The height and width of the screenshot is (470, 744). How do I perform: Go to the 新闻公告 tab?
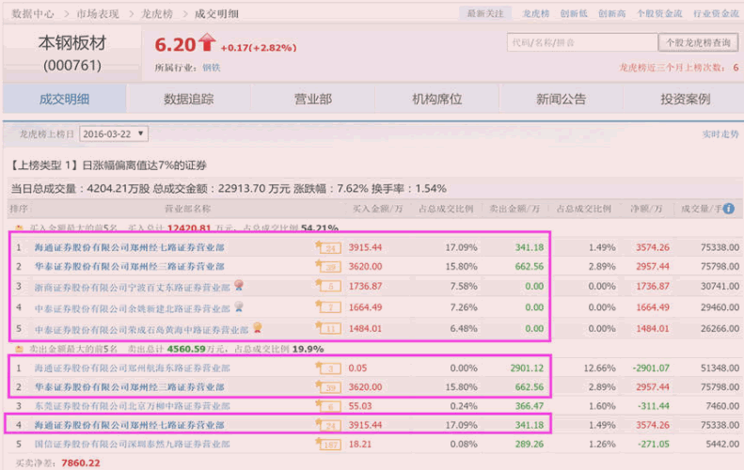coord(561,100)
